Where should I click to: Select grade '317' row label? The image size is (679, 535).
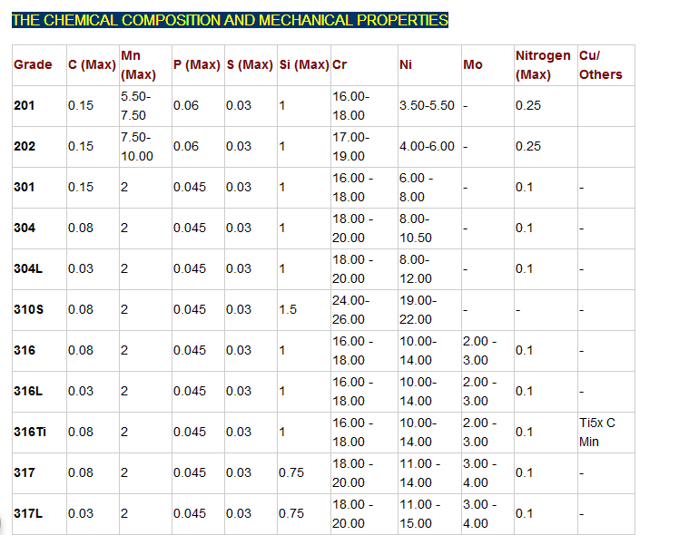click(25, 472)
